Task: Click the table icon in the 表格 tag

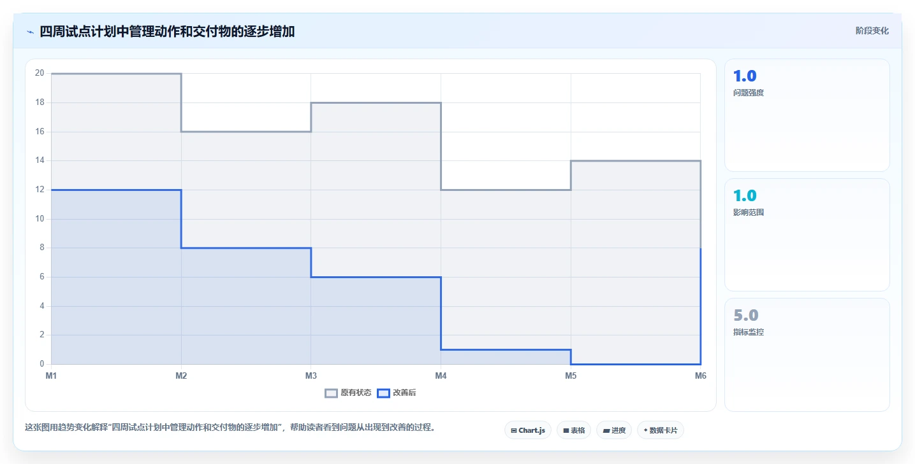Action: [x=566, y=431]
